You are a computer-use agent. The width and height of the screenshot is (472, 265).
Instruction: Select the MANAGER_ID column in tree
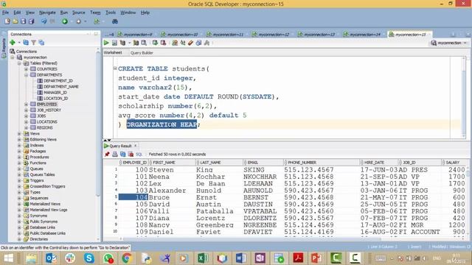click(x=55, y=93)
